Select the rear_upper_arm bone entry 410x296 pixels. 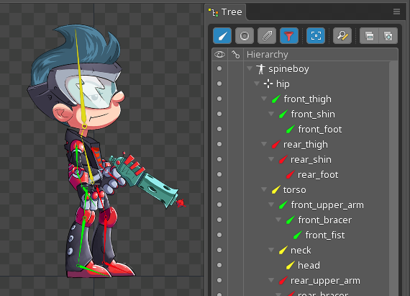tap(325, 281)
